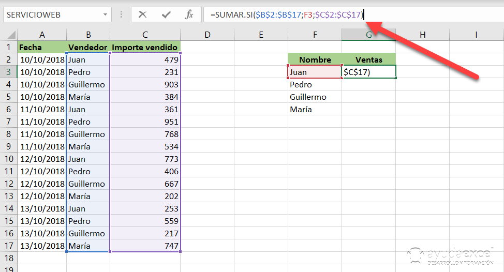This screenshot has width=504, height=272.
Task: Select column H header
Action: pyautogui.click(x=423, y=35)
